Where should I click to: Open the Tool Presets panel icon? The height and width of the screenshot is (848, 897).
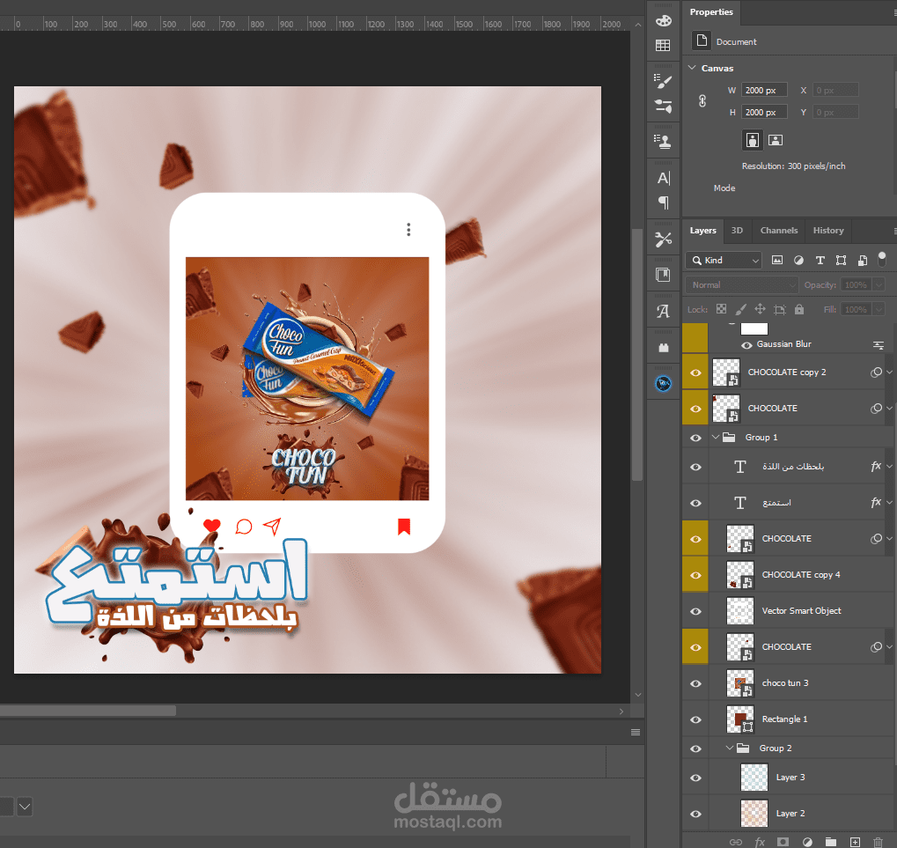663,240
